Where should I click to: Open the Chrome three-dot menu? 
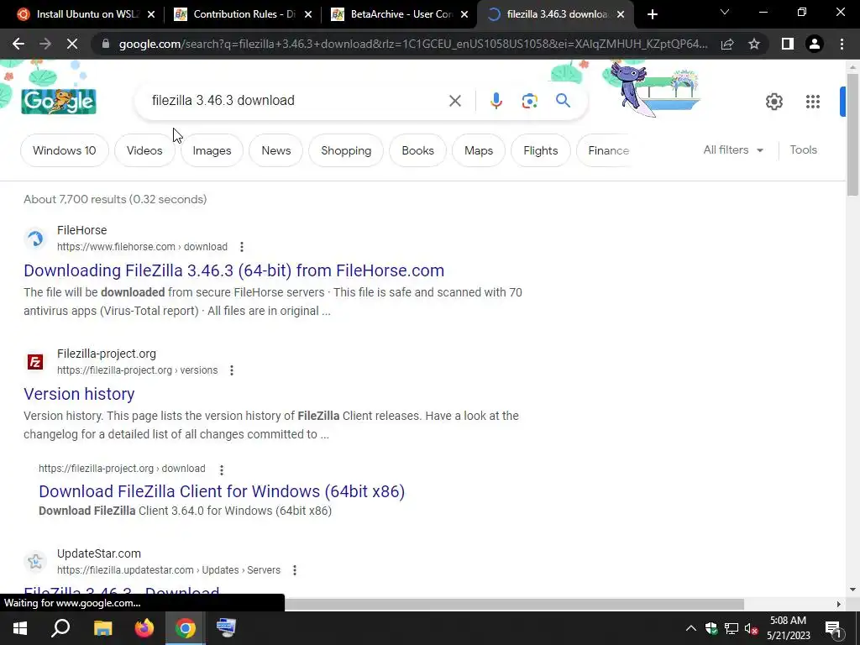(x=842, y=44)
